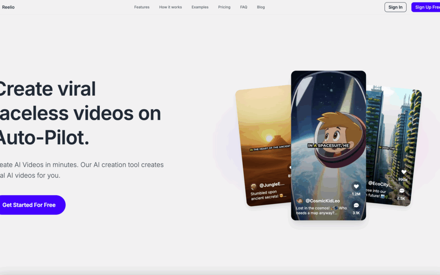Click Get Started For Free button
Viewport: 440px width, 275px height.
click(29, 205)
